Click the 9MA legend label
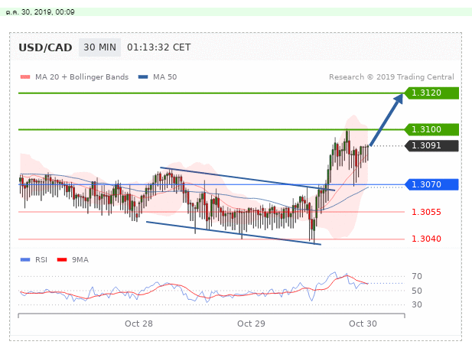The height and width of the screenshot is (348, 472). [80, 260]
